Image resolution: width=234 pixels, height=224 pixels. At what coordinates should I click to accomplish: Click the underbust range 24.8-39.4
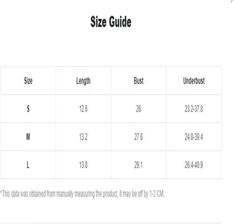[x=194, y=137]
